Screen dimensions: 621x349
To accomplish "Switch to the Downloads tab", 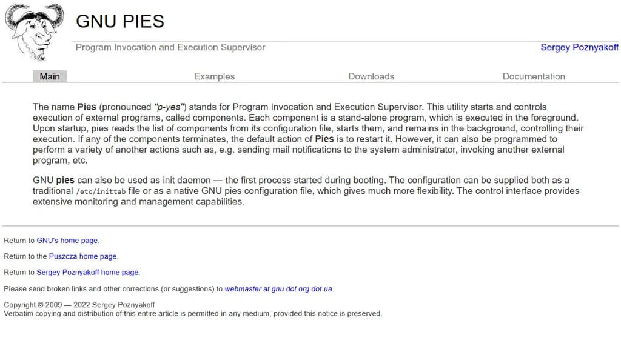I will click(371, 76).
